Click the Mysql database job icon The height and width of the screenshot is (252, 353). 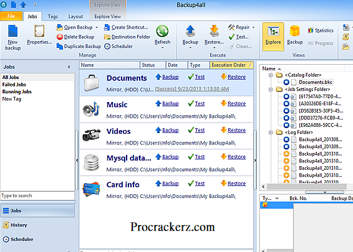tap(91, 162)
